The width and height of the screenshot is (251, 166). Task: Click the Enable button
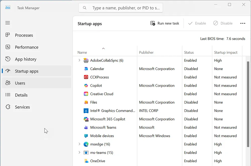[x=197, y=23]
